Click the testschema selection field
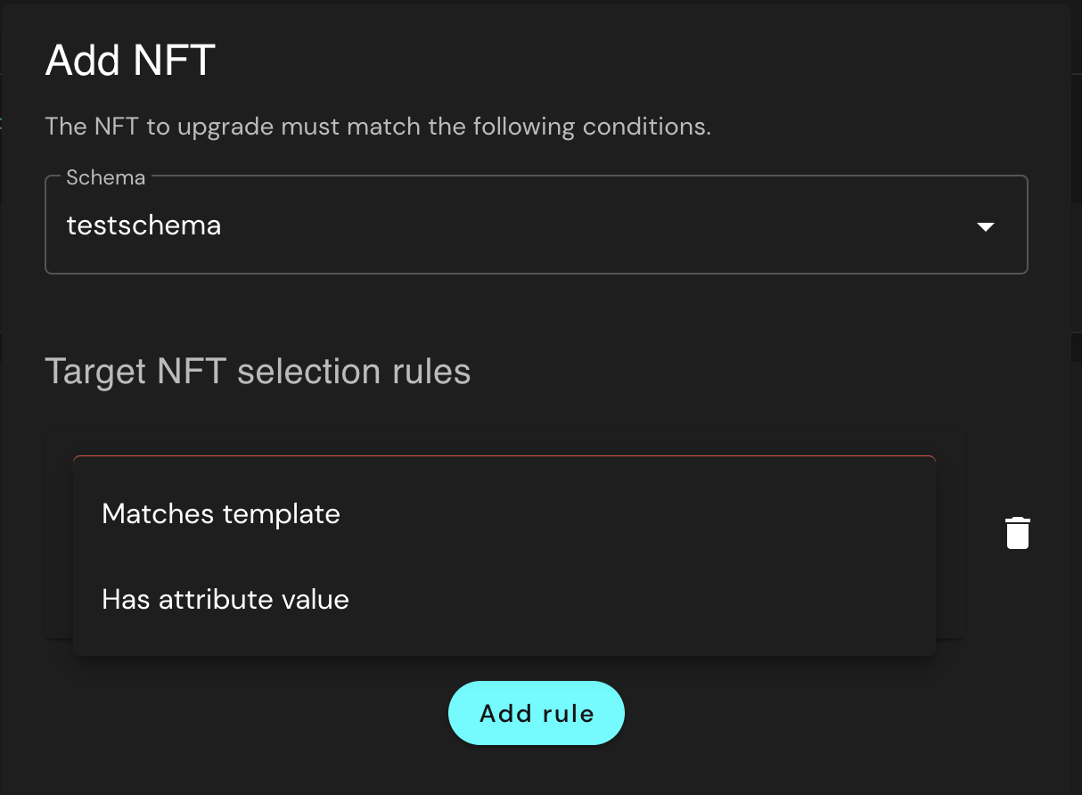1082x795 pixels. (x=535, y=225)
